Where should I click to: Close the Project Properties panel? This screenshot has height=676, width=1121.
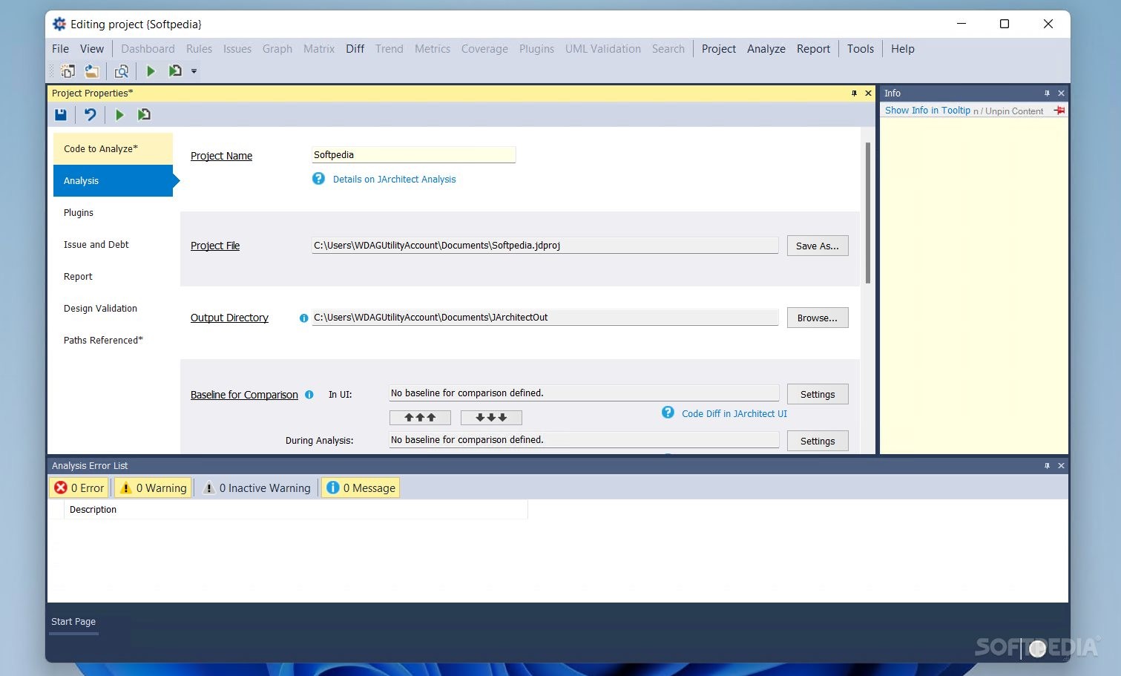868,93
